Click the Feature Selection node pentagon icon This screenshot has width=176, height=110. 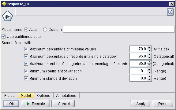pos(7,16)
